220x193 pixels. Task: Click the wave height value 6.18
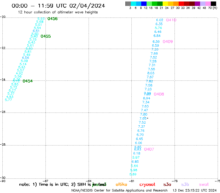[137, 153]
